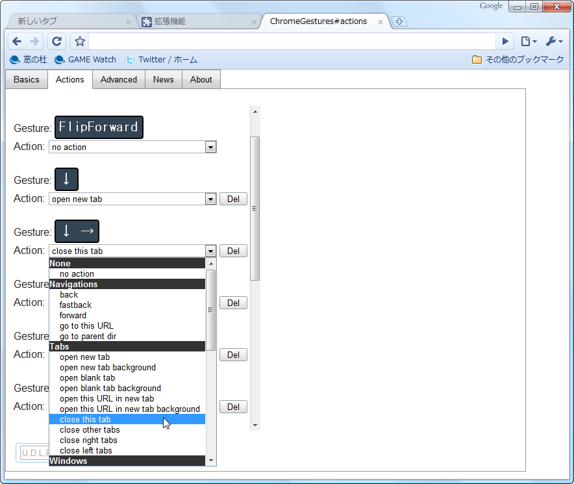Open the wrench tools menu

click(x=555, y=42)
